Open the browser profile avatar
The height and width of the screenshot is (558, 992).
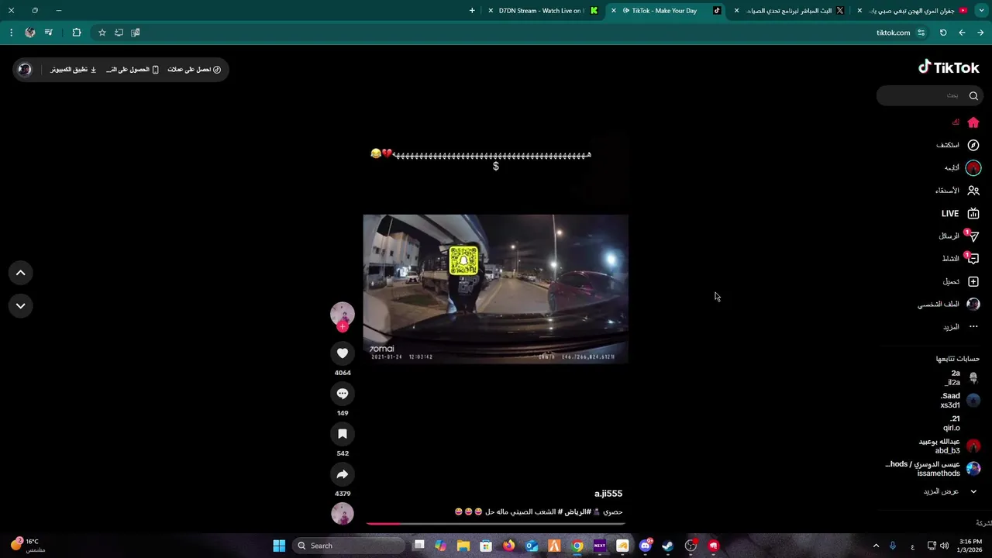[30, 33]
